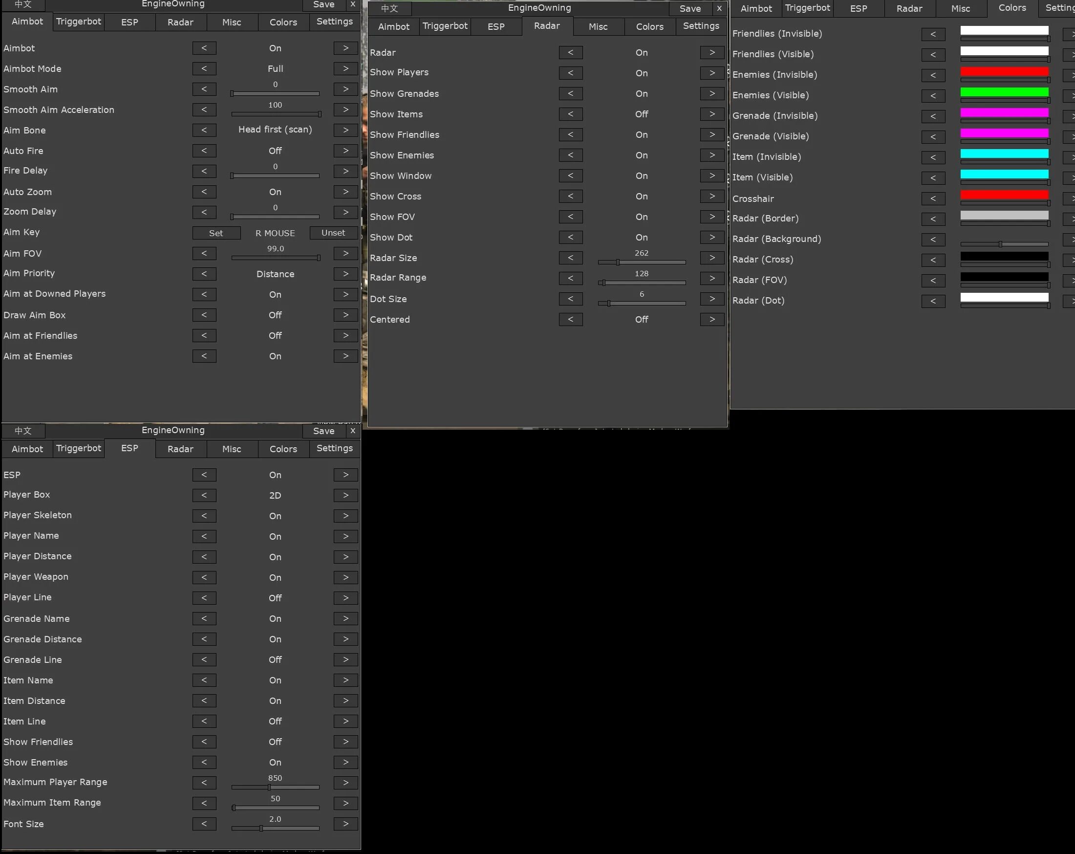Click right arrow for Player Box
This screenshot has height=854, width=1075.
tap(345, 495)
